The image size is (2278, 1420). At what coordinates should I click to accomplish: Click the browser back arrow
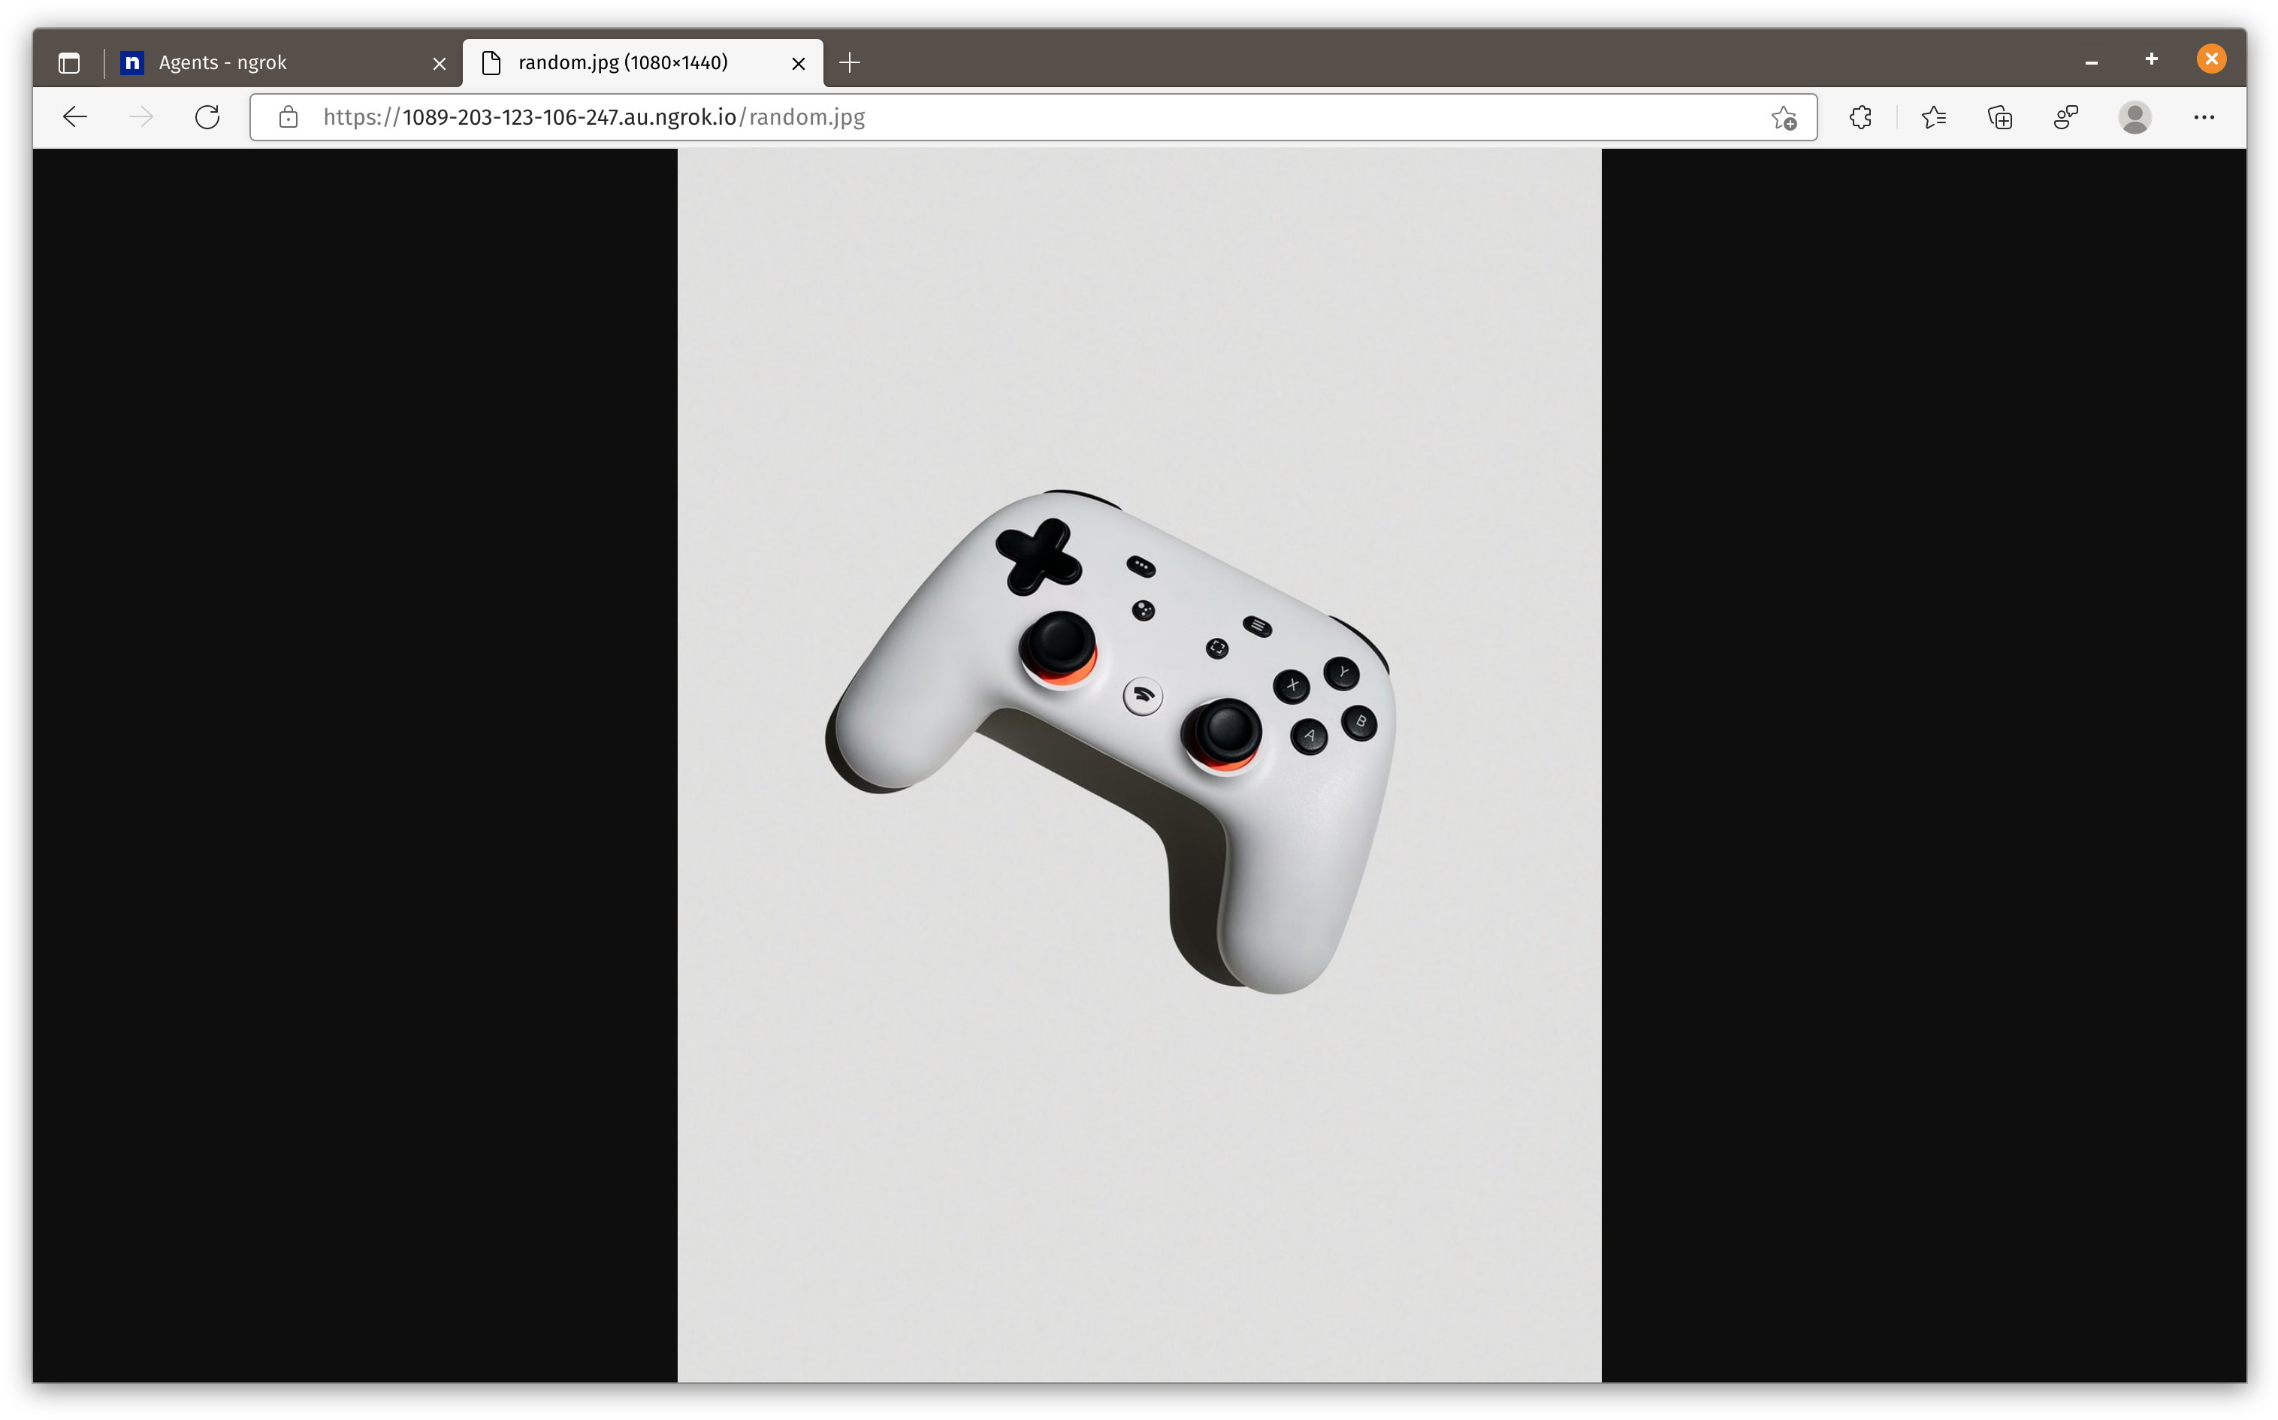[x=75, y=117]
